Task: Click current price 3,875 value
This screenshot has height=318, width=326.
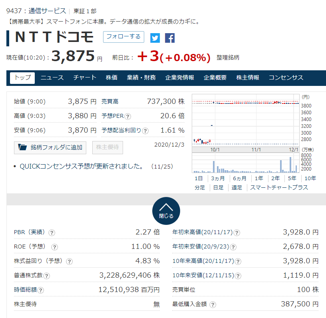Action: click(73, 56)
